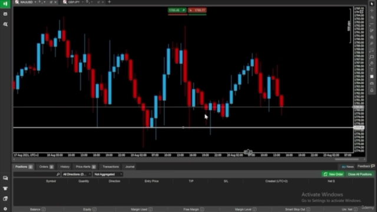The height and width of the screenshot is (212, 377).
Task: Open the History tab
Action: [65, 167]
